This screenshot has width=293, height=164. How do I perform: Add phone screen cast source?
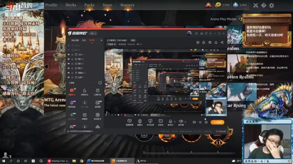(x=150, y=122)
